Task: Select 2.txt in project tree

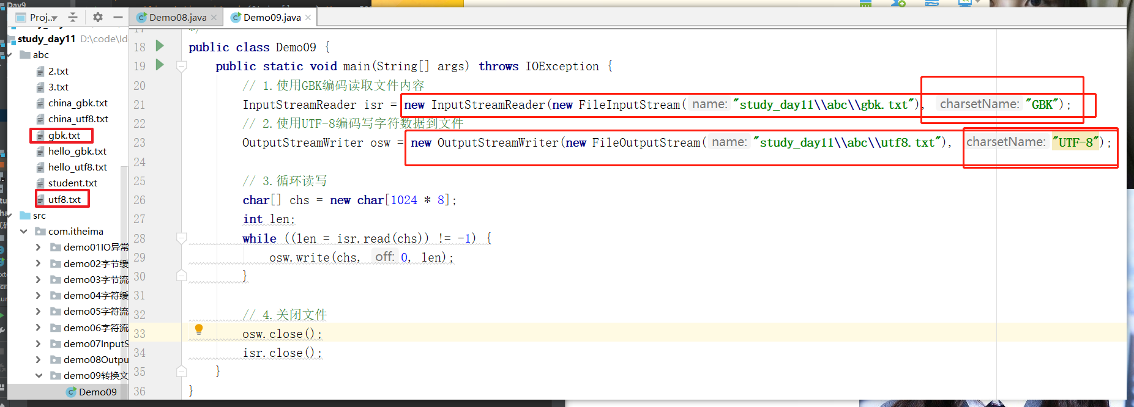Action: (x=58, y=71)
